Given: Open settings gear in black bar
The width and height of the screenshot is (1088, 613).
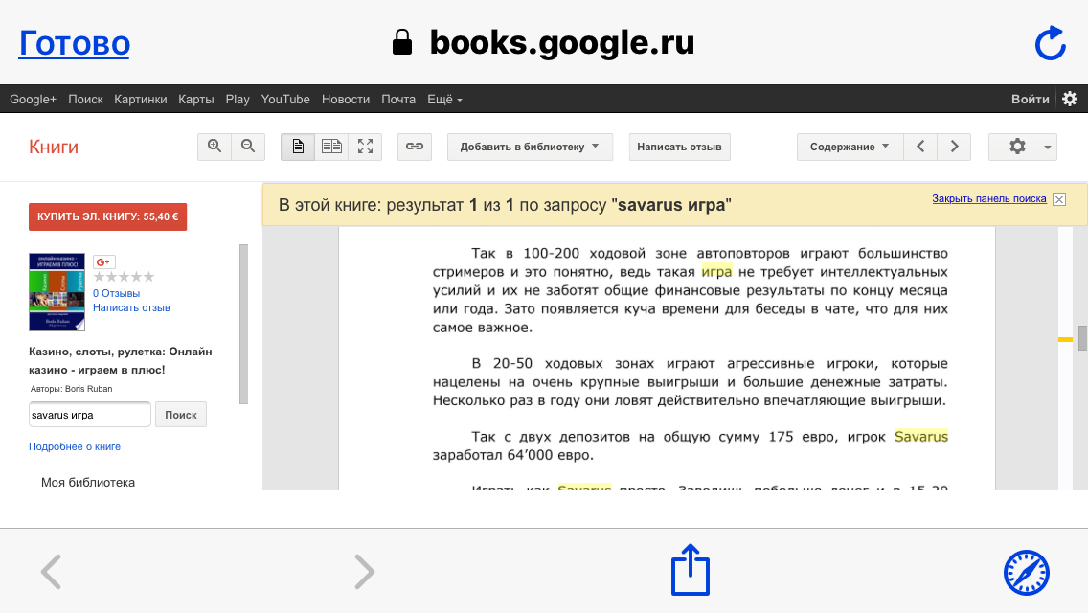Looking at the screenshot, I should click(1070, 100).
